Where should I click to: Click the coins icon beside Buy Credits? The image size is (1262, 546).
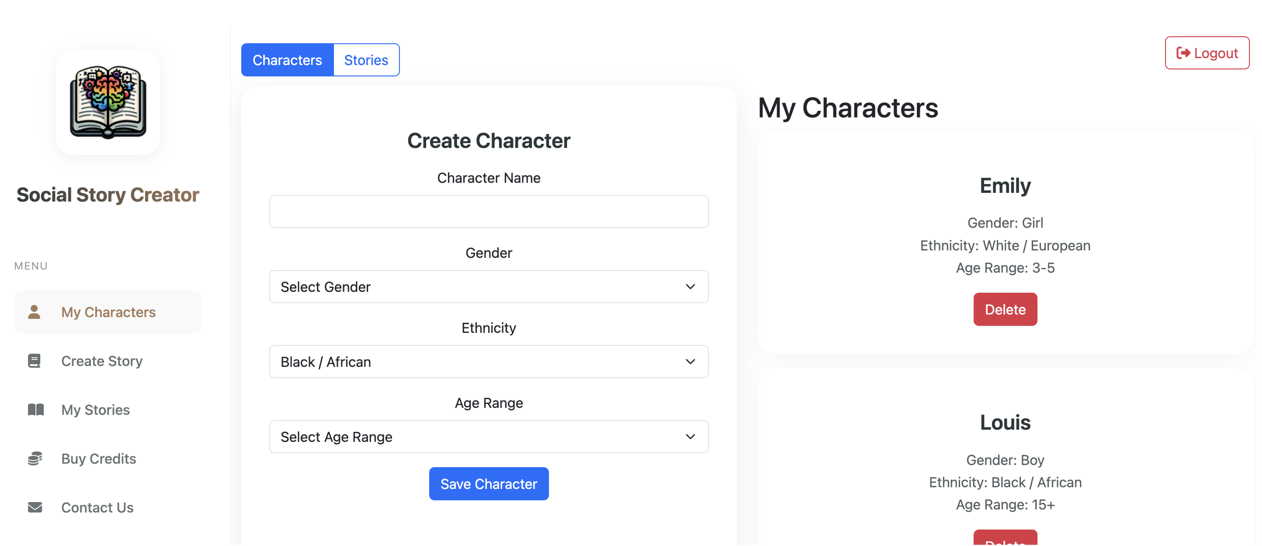[35, 459]
